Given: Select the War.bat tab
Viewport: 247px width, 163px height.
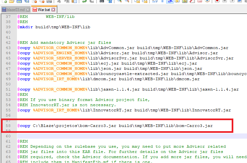Looking at the screenshot, I should [43, 10].
